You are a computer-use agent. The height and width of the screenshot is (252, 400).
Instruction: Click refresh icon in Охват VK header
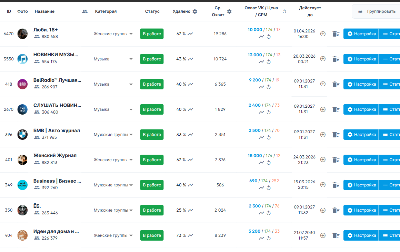(284, 11)
